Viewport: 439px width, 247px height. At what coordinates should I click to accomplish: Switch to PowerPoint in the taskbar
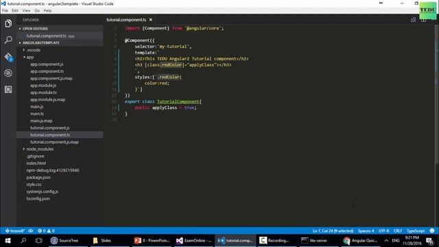pos(152,241)
